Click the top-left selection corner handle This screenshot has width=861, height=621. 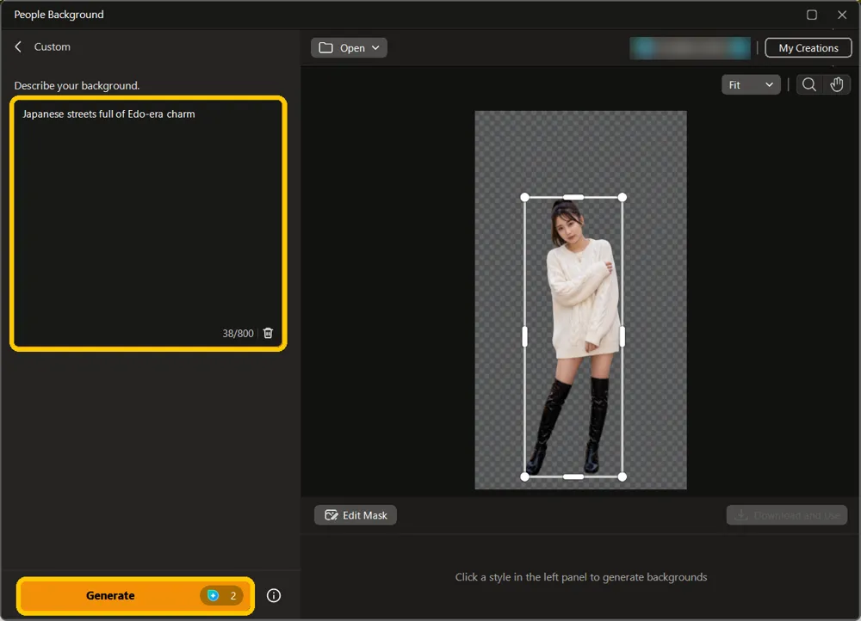tap(525, 197)
